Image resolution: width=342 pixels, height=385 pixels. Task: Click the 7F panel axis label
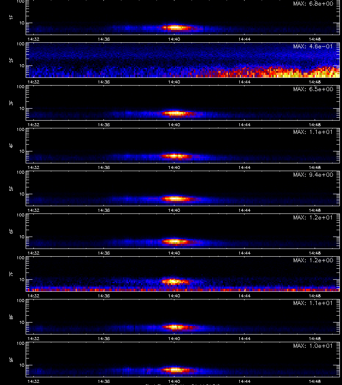[x=11, y=274]
